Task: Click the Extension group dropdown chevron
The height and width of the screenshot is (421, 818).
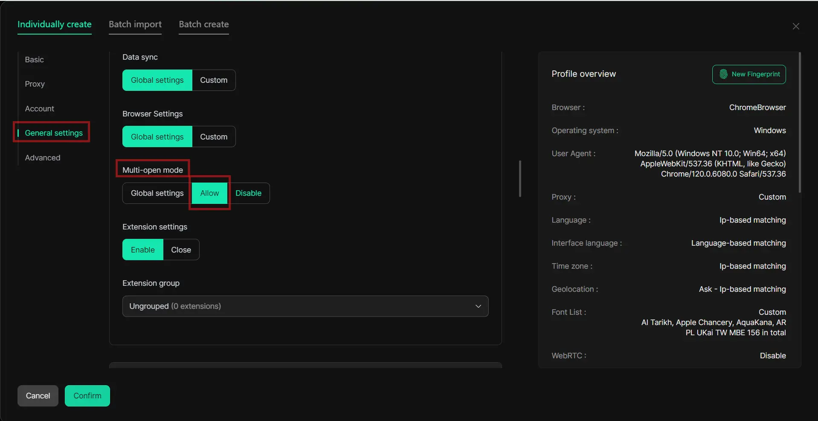Action: (x=478, y=306)
